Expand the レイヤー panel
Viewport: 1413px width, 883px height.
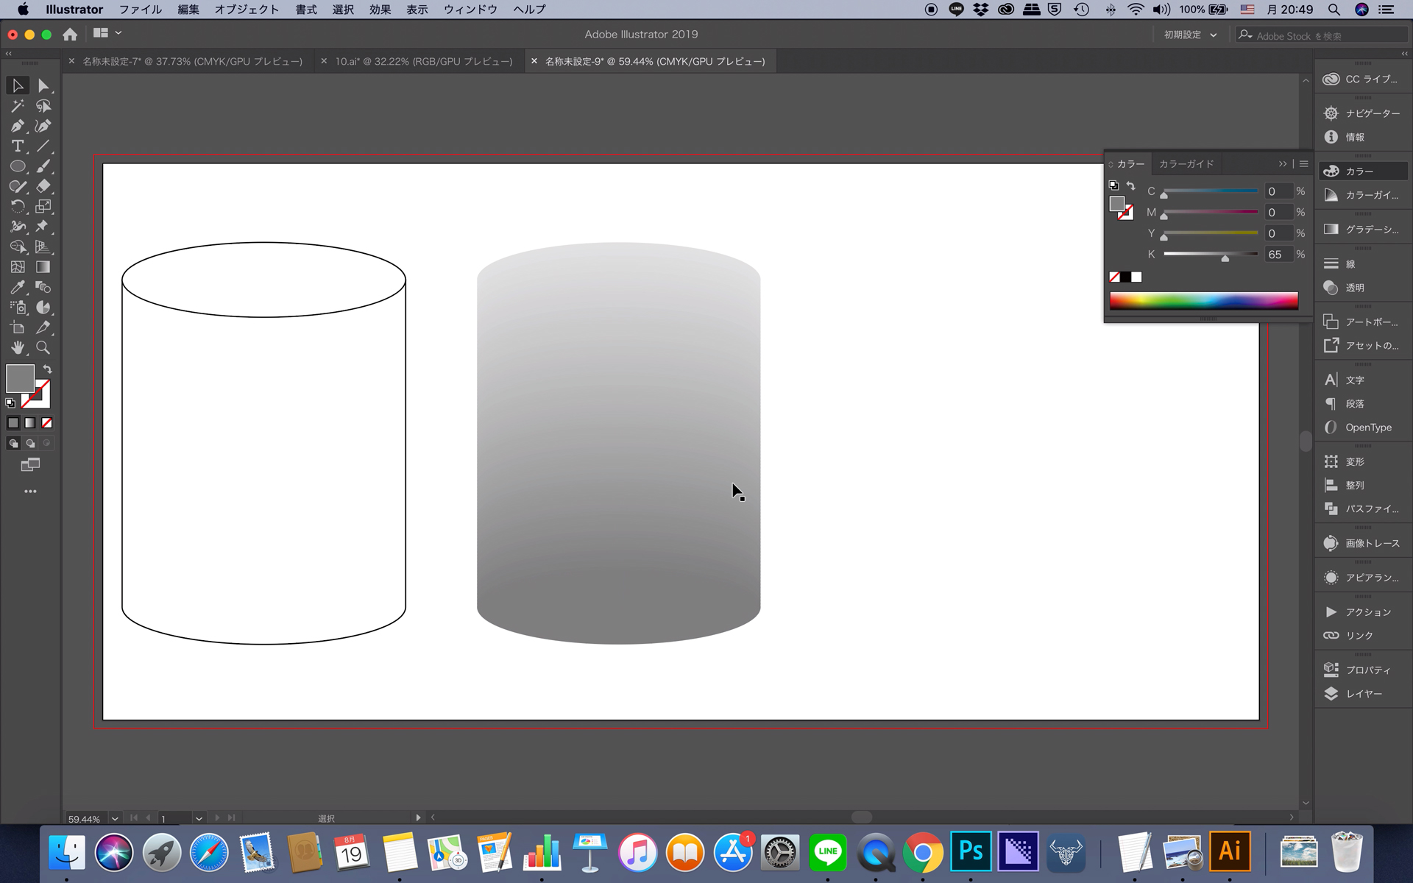1363,692
